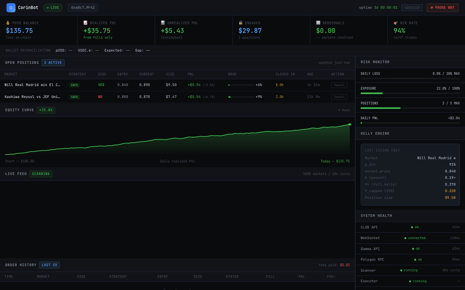This screenshot has width=465, height=290.
Task: Click the Real Madrid +6% move bar
Action: [241, 85]
